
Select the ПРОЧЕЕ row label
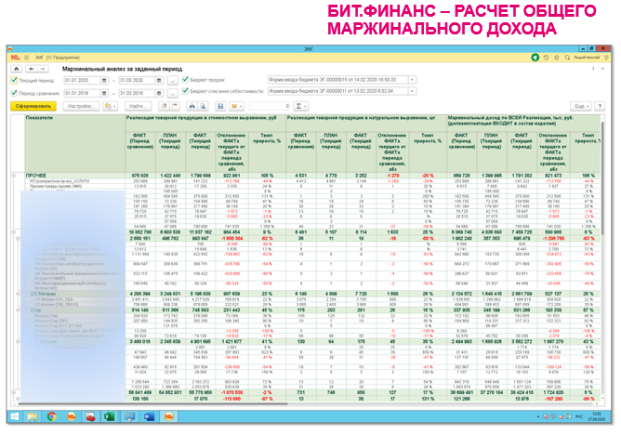(36, 176)
